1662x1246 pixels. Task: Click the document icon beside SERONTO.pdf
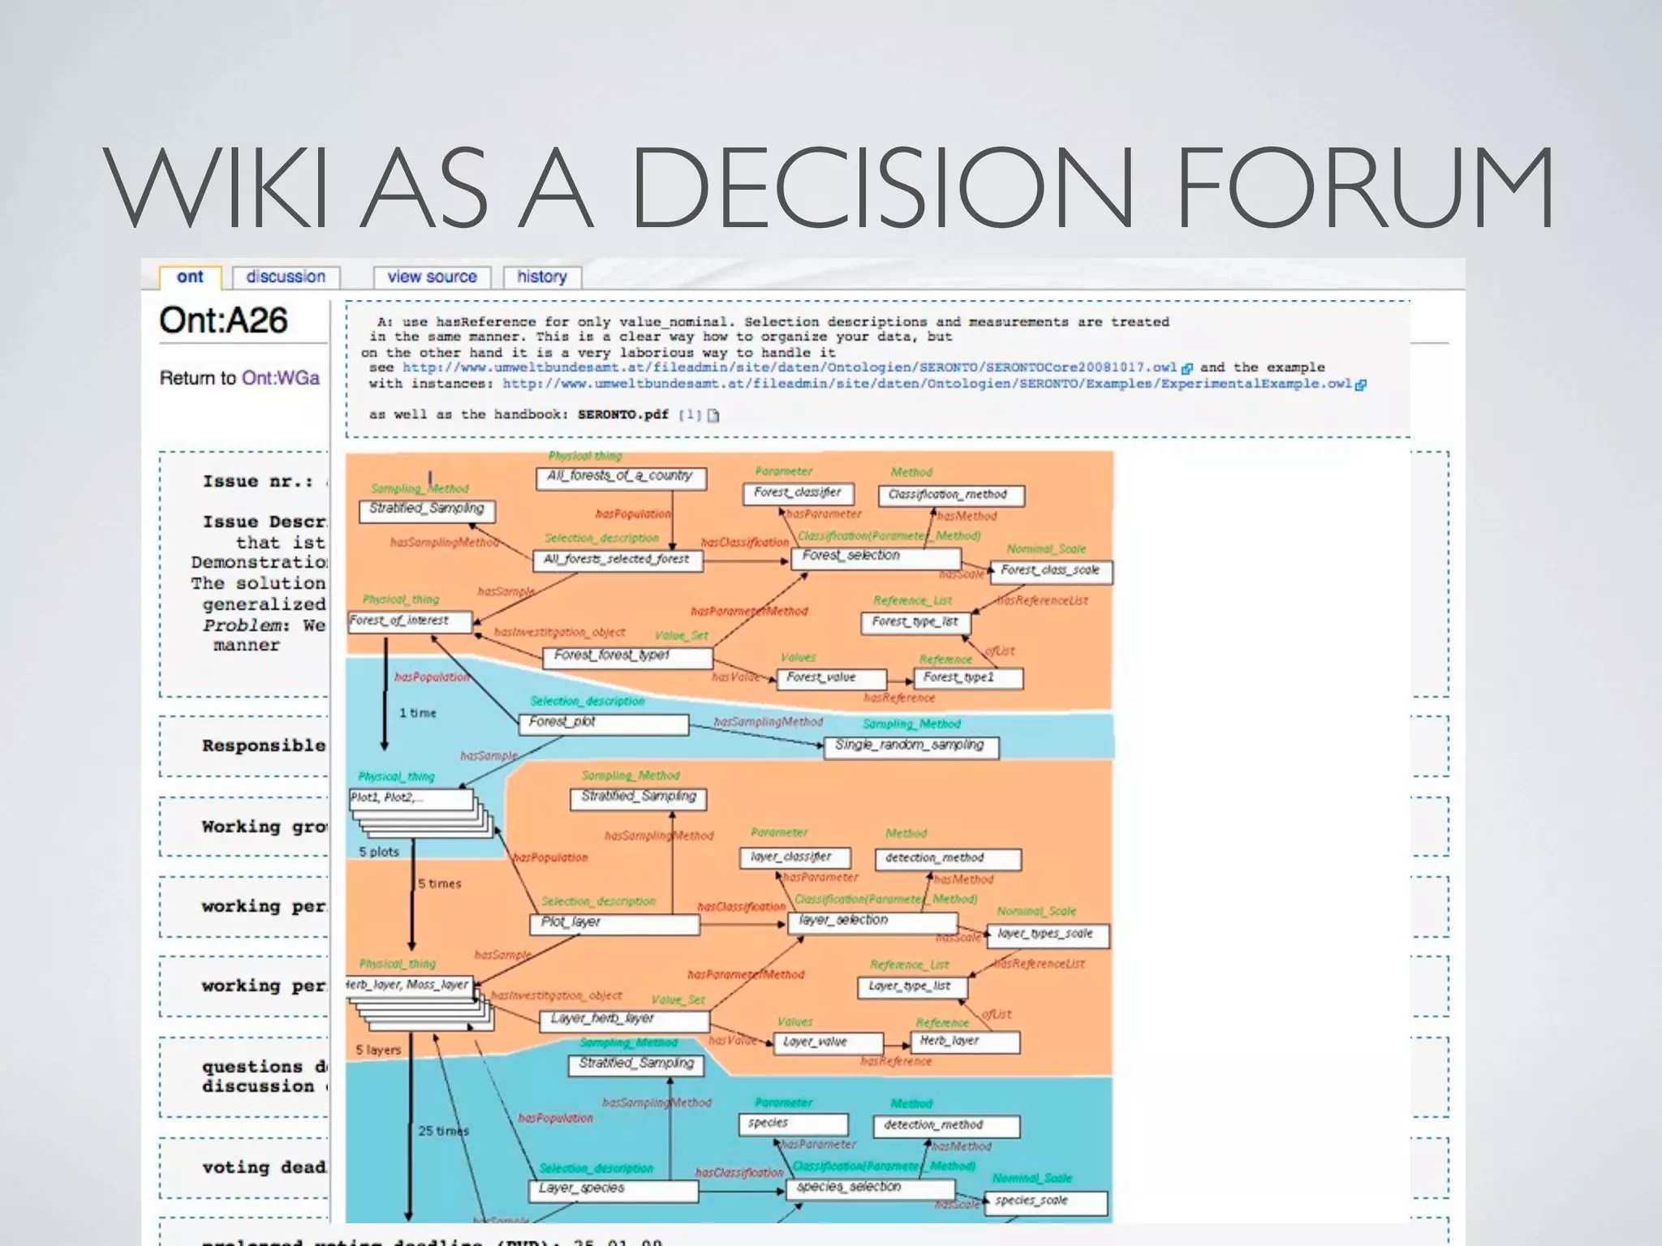point(713,415)
